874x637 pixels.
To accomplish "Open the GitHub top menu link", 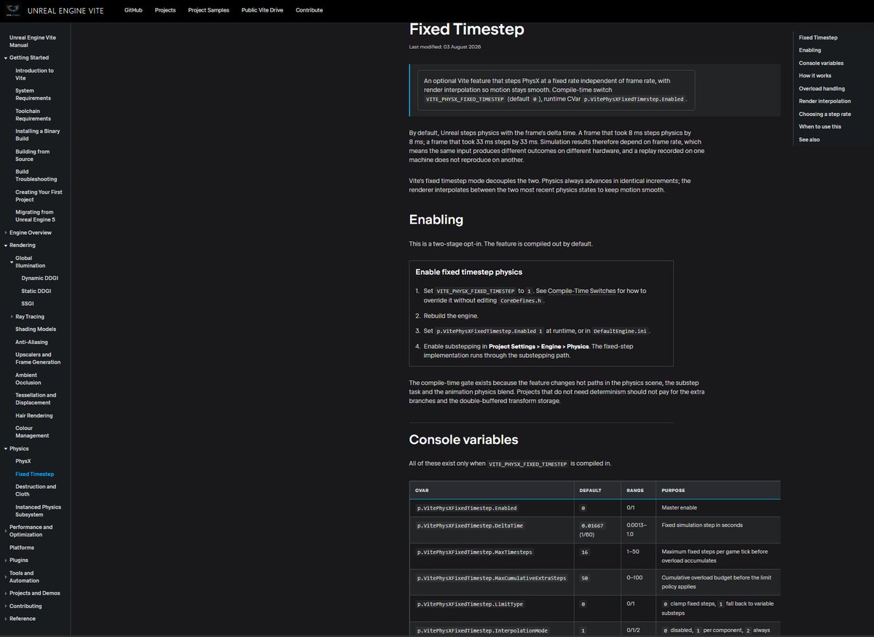I will click(133, 10).
